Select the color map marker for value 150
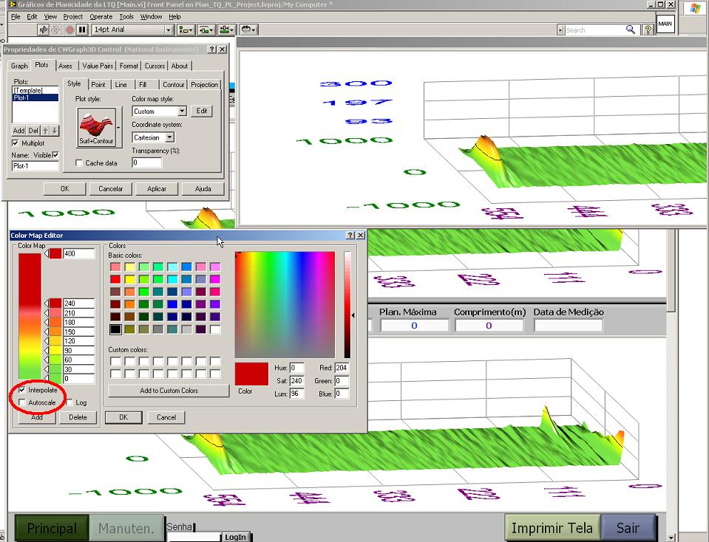709x542 pixels. (46, 332)
